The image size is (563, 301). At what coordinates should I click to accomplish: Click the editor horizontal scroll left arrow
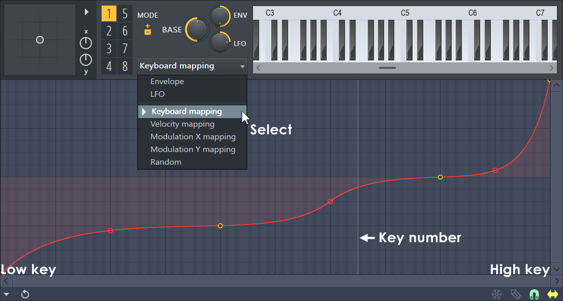[6, 281]
